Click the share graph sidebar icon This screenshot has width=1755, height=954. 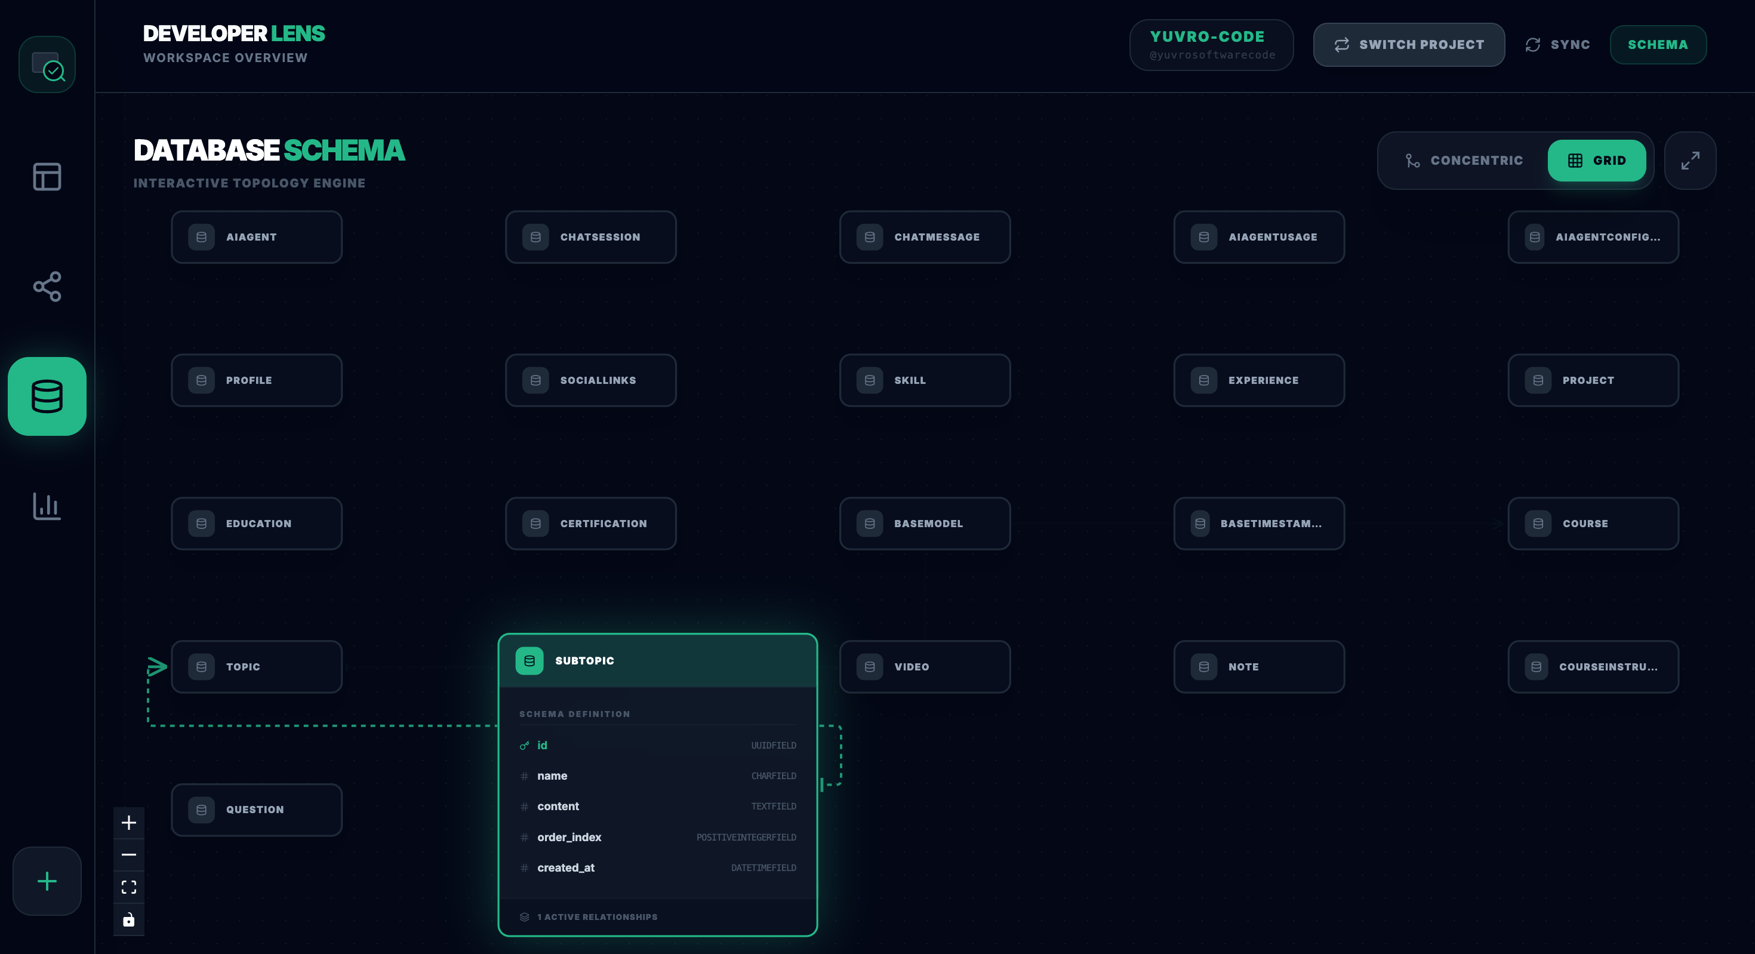(x=47, y=286)
